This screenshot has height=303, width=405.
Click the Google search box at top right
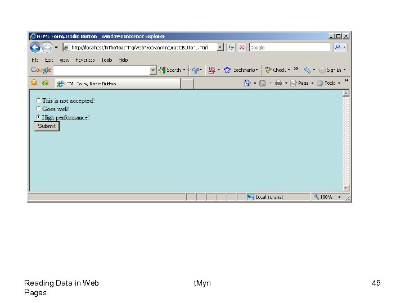pyautogui.click(x=290, y=47)
